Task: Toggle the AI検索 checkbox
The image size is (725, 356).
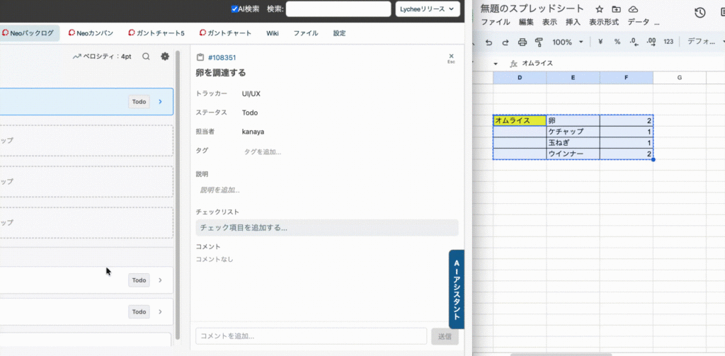Action: click(235, 9)
